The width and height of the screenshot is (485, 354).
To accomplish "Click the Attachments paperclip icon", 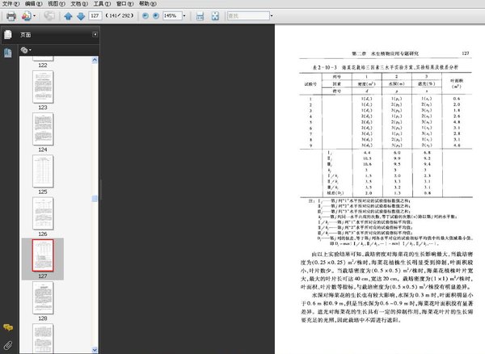I will pos(8,345).
